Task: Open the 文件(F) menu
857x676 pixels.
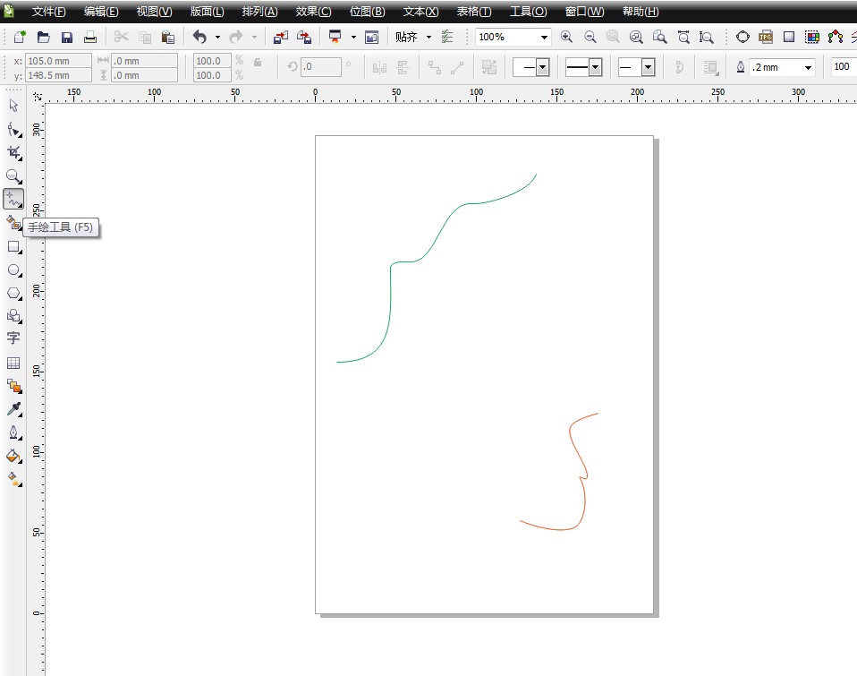Action: [48, 12]
